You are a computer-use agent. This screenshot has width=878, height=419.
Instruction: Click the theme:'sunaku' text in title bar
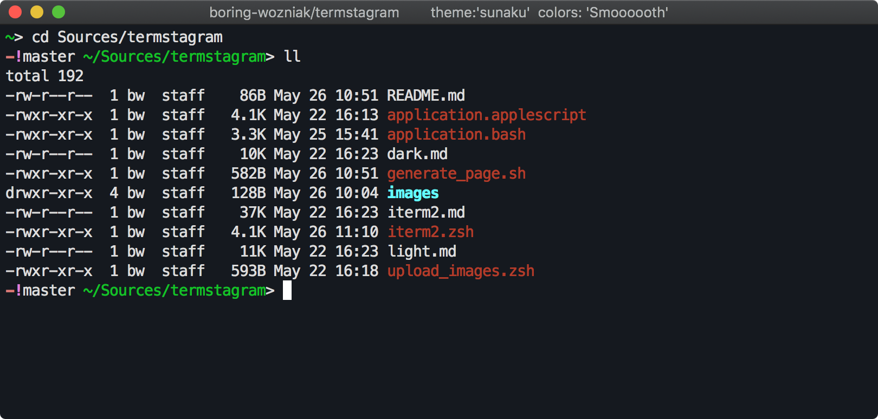click(480, 12)
